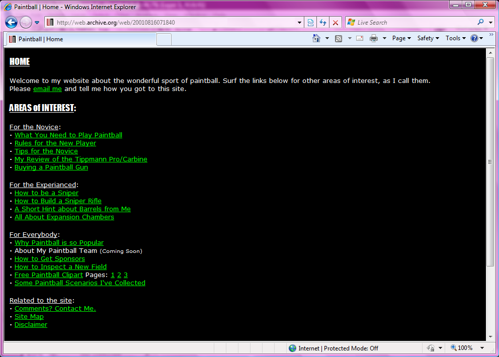Open Some Paintball Scenarios I've Collected link
The height and width of the screenshot is (357, 499).
pos(80,283)
